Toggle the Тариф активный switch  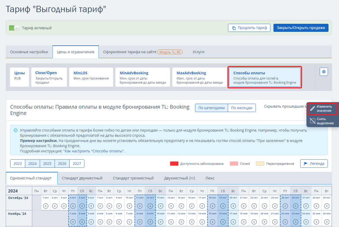point(14,28)
